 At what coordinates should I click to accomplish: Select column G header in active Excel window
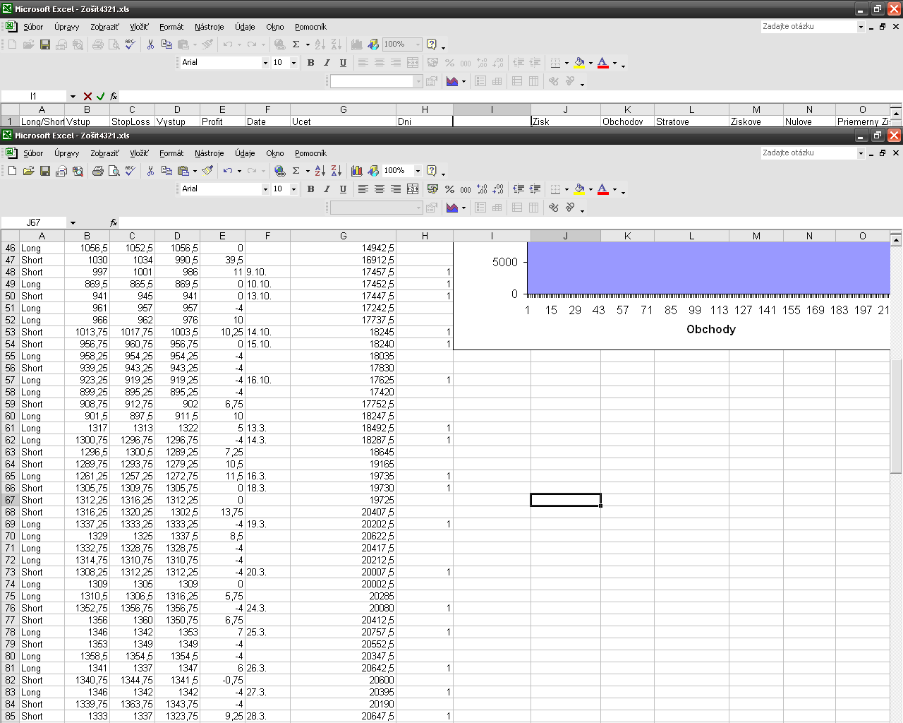[343, 236]
